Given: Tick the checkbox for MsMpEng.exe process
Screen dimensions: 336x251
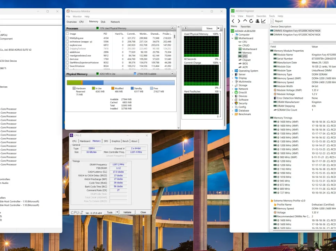Looking at the screenshot, I should (67, 38).
